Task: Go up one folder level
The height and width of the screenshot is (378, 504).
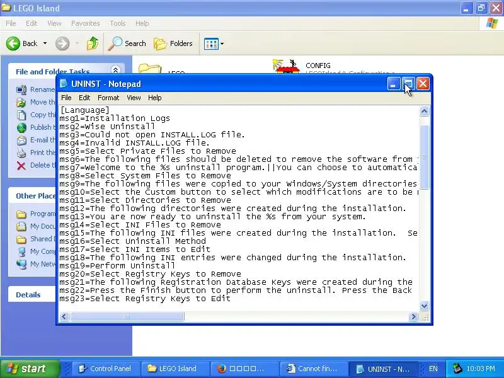Action: pyautogui.click(x=93, y=43)
